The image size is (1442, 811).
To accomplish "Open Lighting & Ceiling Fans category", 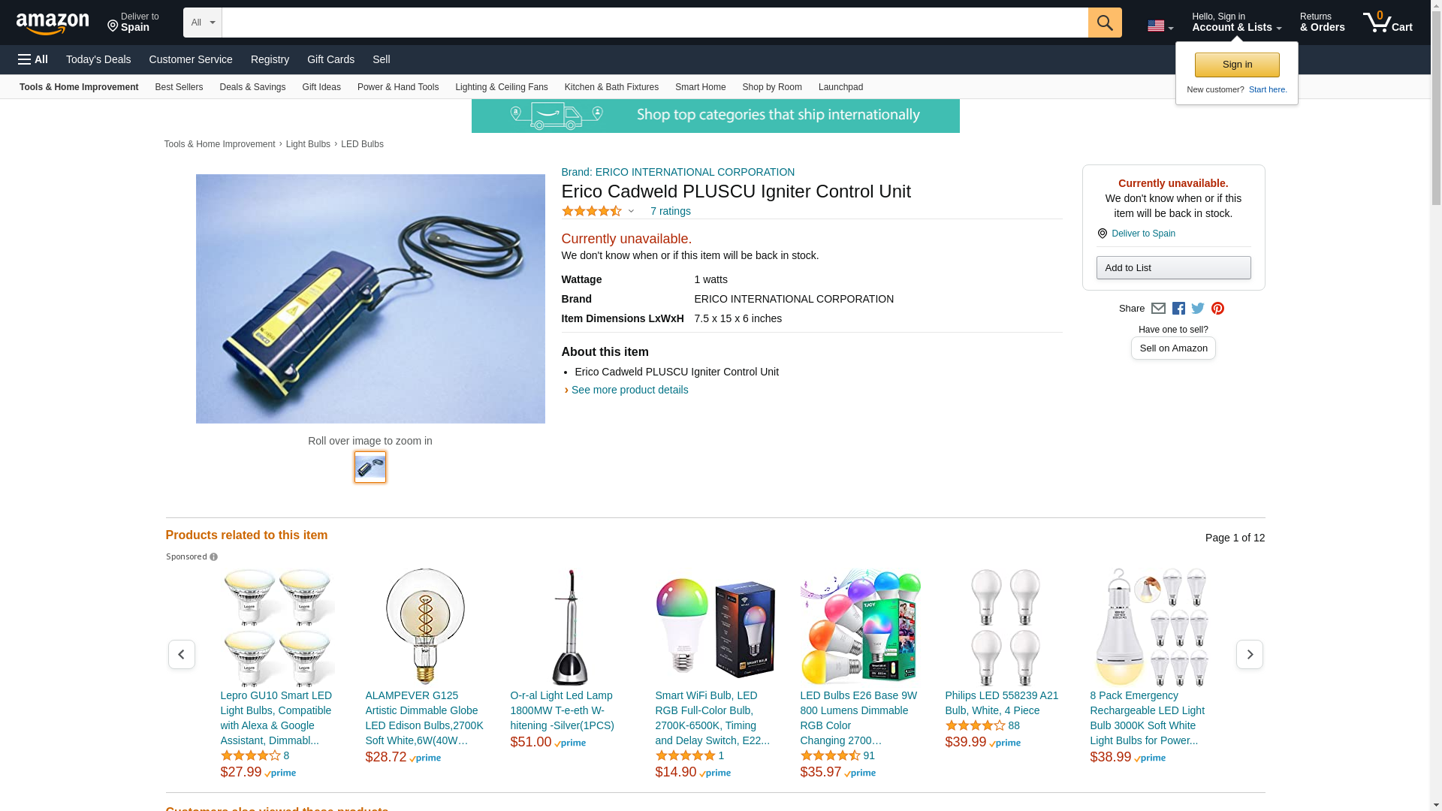I will coord(501,87).
